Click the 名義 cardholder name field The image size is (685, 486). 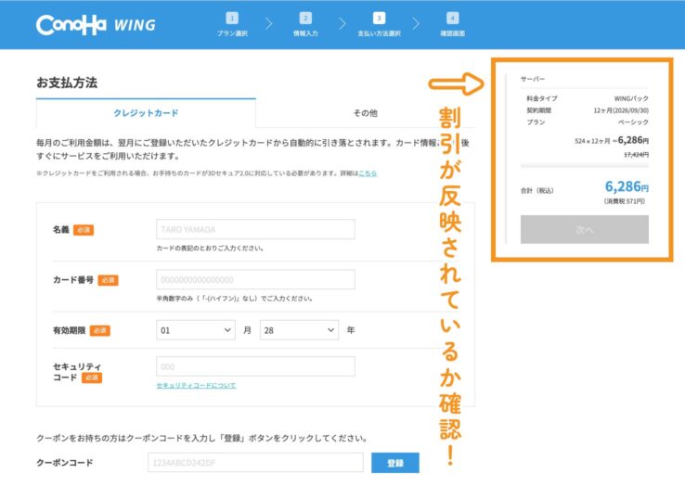coord(255,229)
